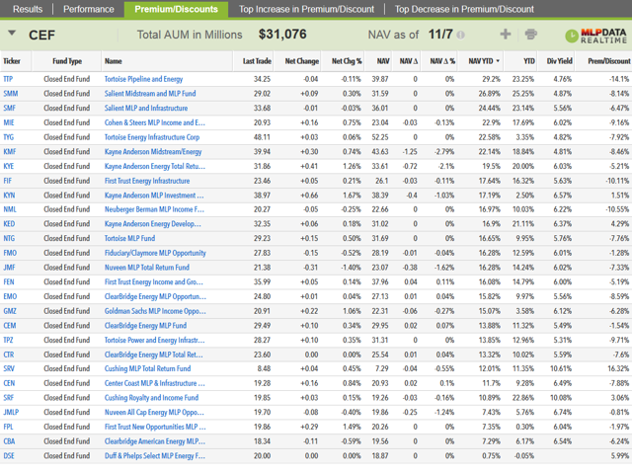
Task: Open Top Decrease in Premium/Discount tab
Action: (464, 9)
